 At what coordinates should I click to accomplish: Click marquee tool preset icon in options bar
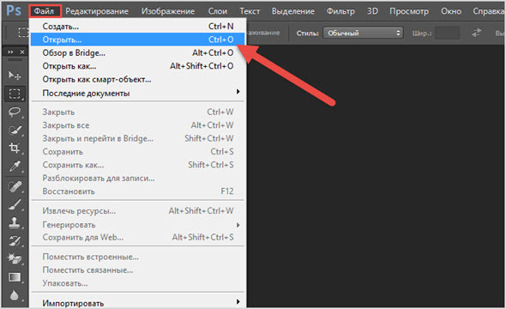[x=23, y=33]
